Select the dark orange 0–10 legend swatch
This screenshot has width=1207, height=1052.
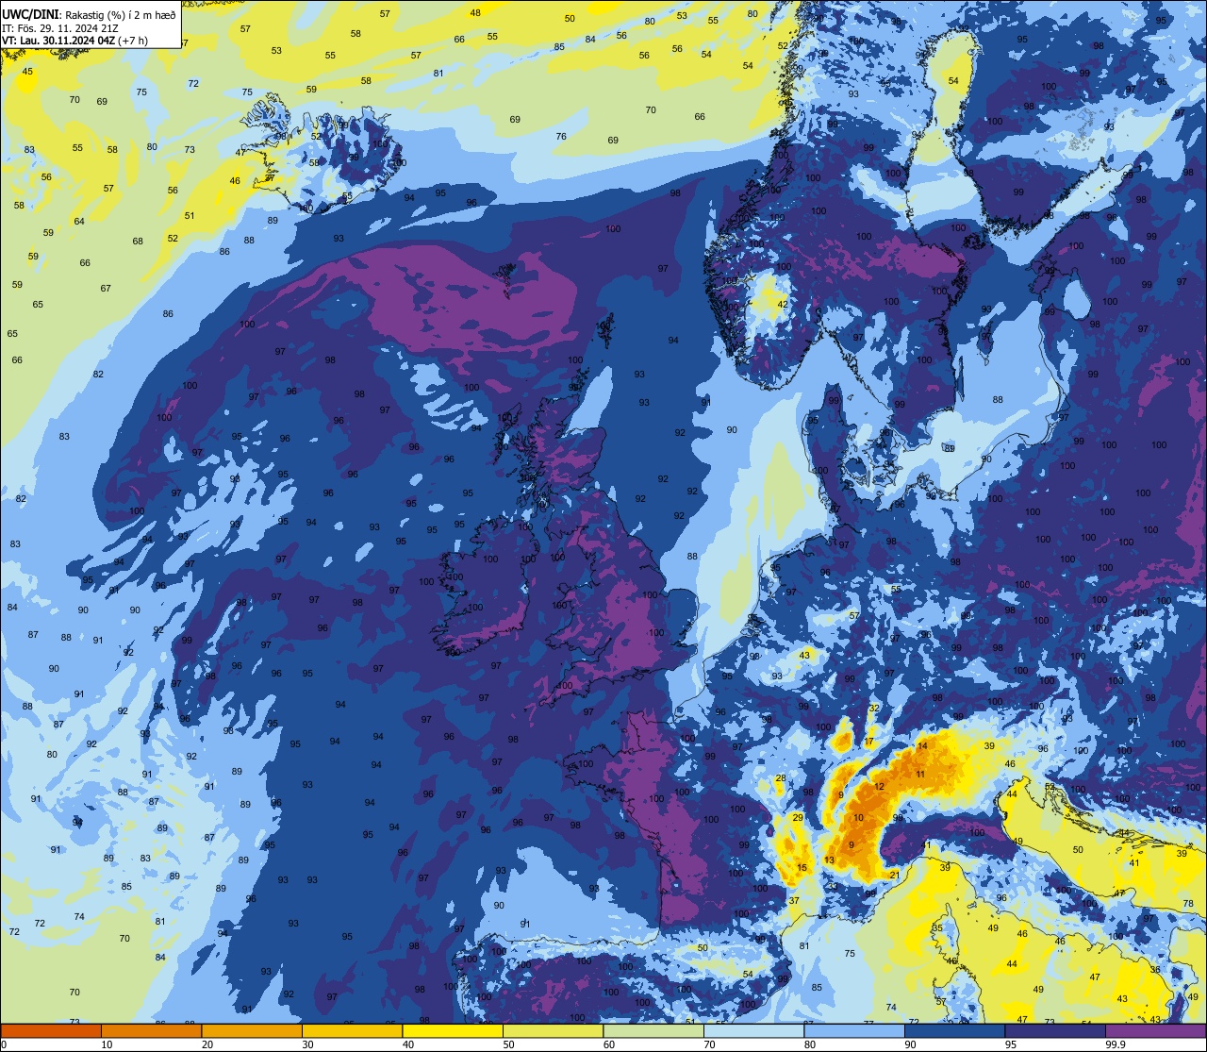pyautogui.click(x=51, y=1031)
